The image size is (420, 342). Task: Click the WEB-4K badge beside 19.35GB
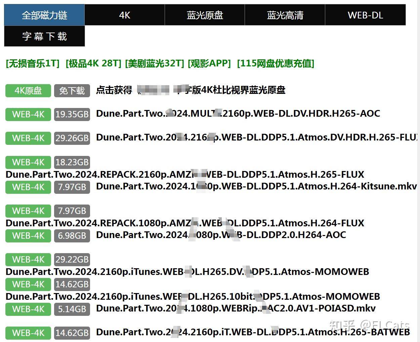[x=28, y=114]
